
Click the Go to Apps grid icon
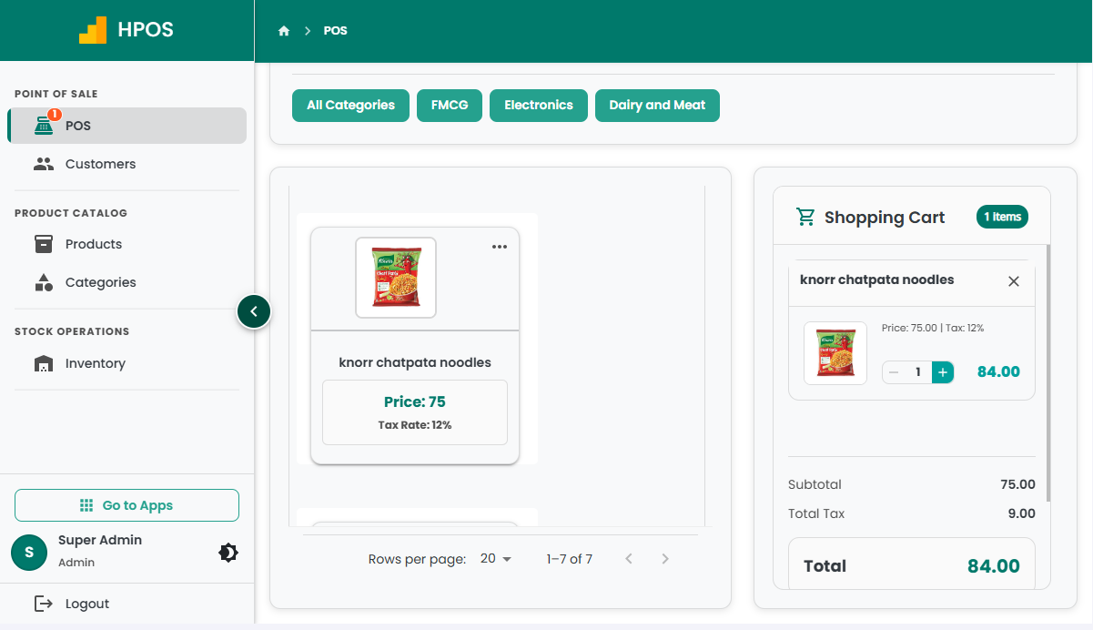pyautogui.click(x=87, y=505)
